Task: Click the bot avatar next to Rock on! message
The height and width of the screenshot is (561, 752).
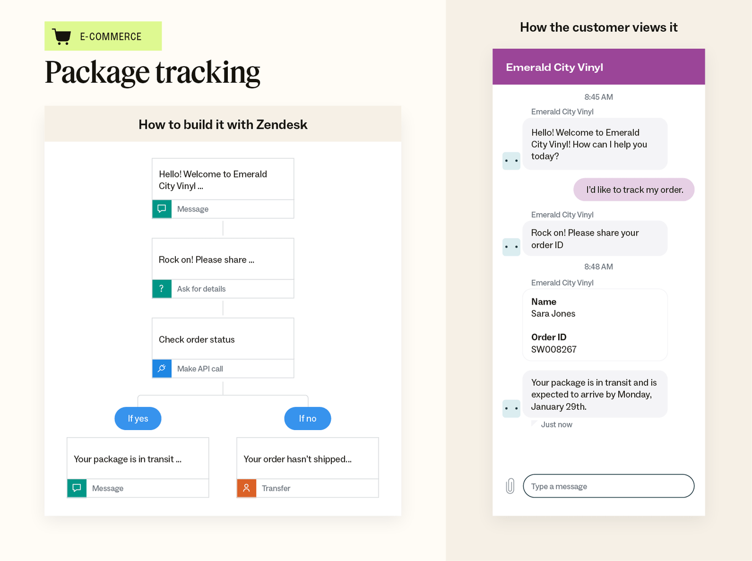Action: [512, 247]
